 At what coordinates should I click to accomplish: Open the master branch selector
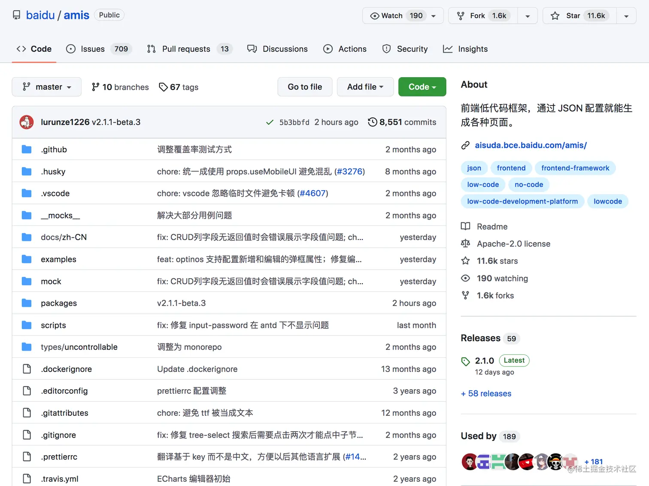click(47, 87)
